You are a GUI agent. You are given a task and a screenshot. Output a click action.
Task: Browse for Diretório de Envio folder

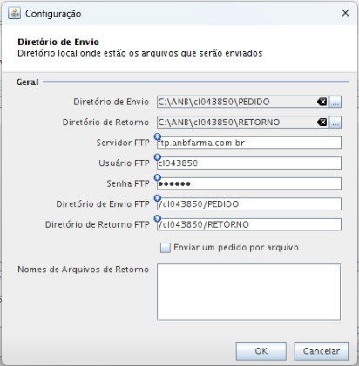tap(335, 102)
